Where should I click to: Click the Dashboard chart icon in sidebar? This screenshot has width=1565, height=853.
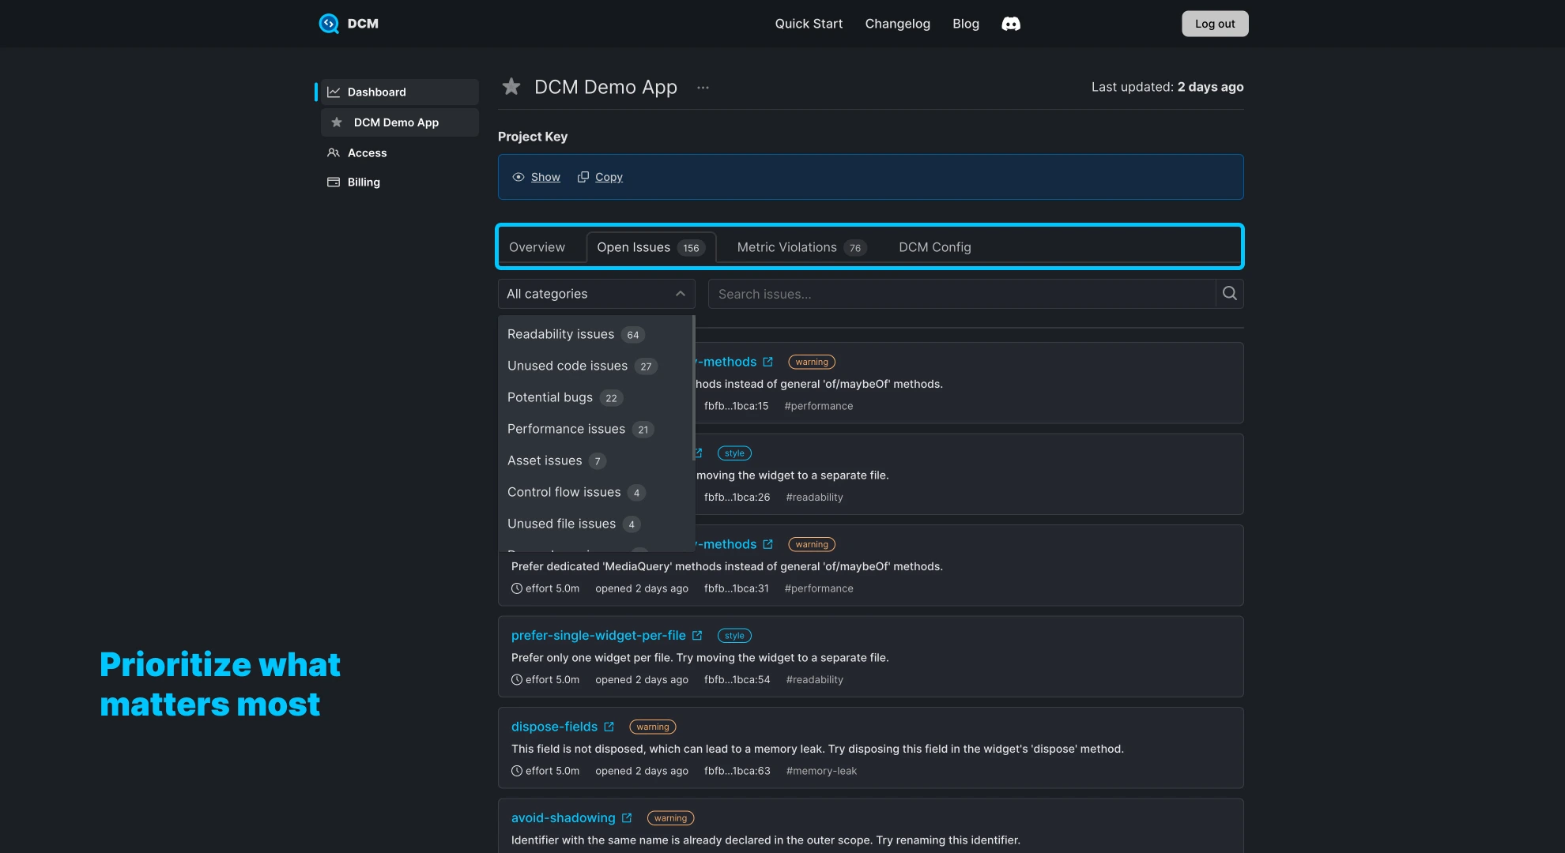pyautogui.click(x=334, y=92)
